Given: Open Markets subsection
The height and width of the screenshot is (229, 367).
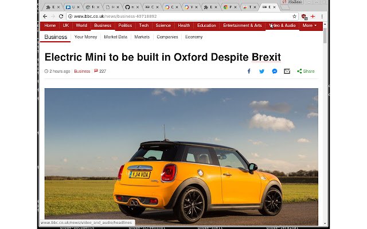Looking at the screenshot, I should point(142,37).
